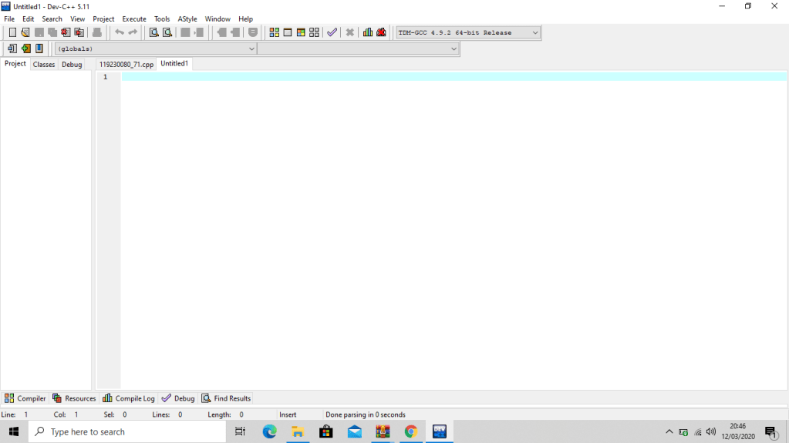This screenshot has width=789, height=443.
Task: Click the Open file toolbar icon
Action: pos(25,32)
